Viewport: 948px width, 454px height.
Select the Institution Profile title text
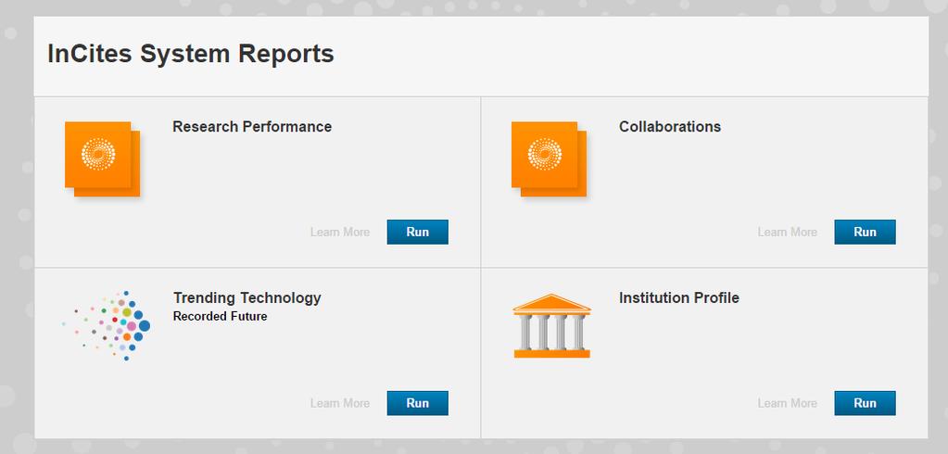click(679, 298)
